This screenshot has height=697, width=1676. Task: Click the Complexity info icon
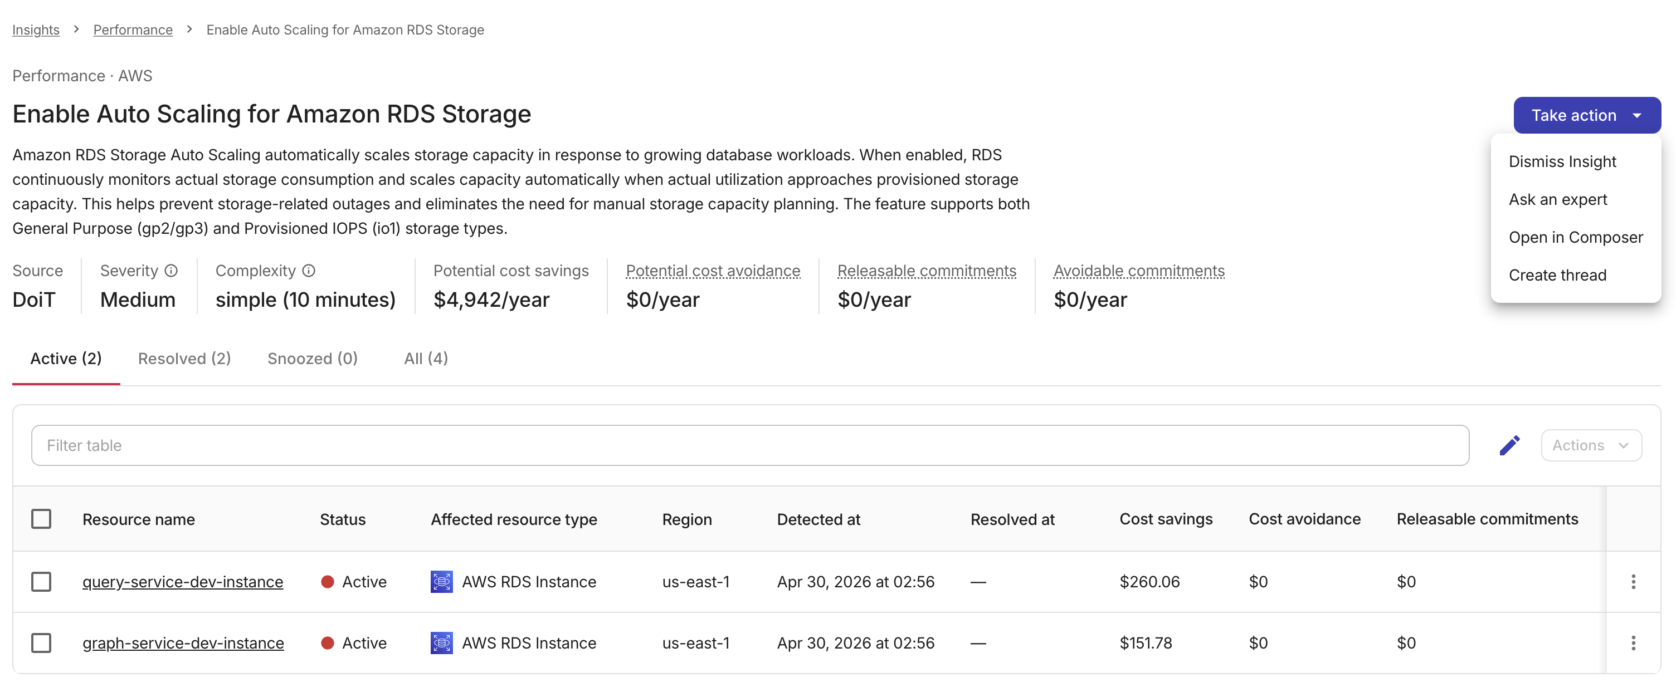pos(309,271)
